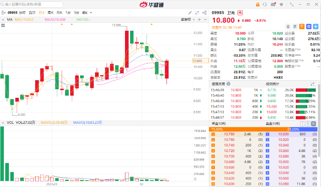The height and width of the screenshot is (187, 321).
Task: Open the notes icon beside bell
Action: pos(295,26)
